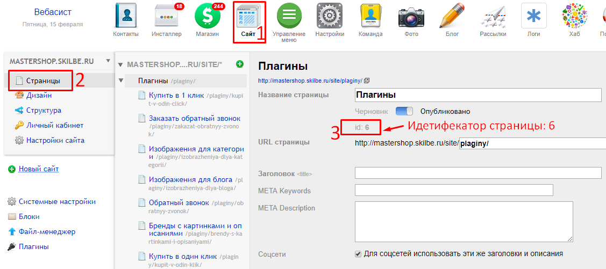Click the page icon beside Бренды с картинками
This screenshot has height=269, width=606.
(x=141, y=226)
